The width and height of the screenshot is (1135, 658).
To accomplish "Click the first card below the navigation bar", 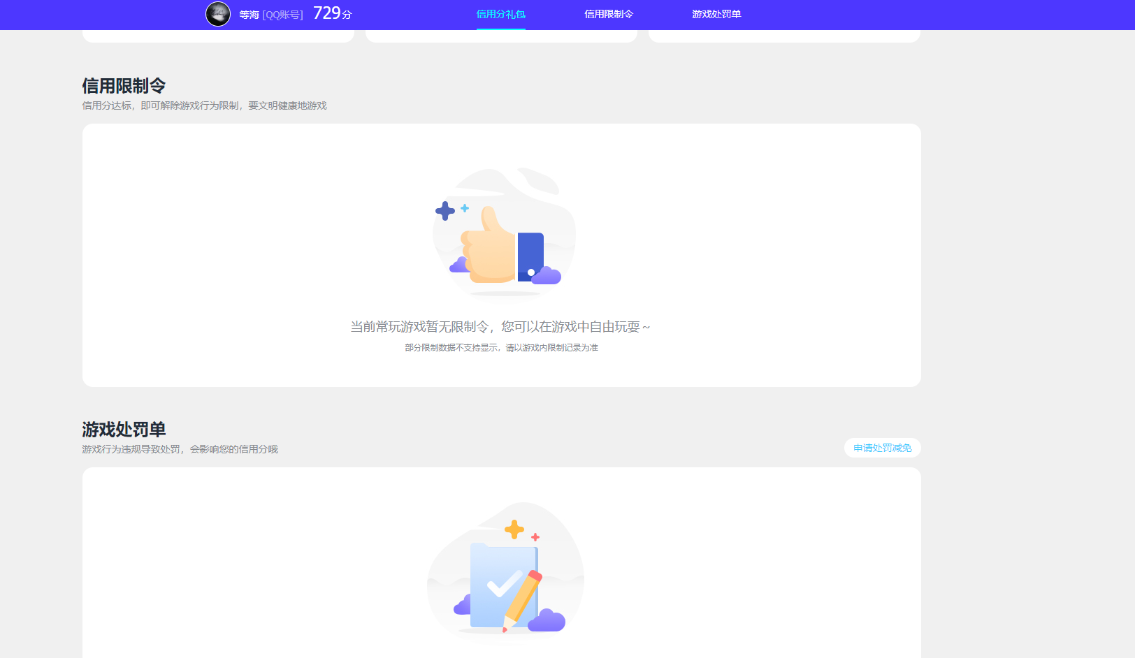I will (217, 35).
